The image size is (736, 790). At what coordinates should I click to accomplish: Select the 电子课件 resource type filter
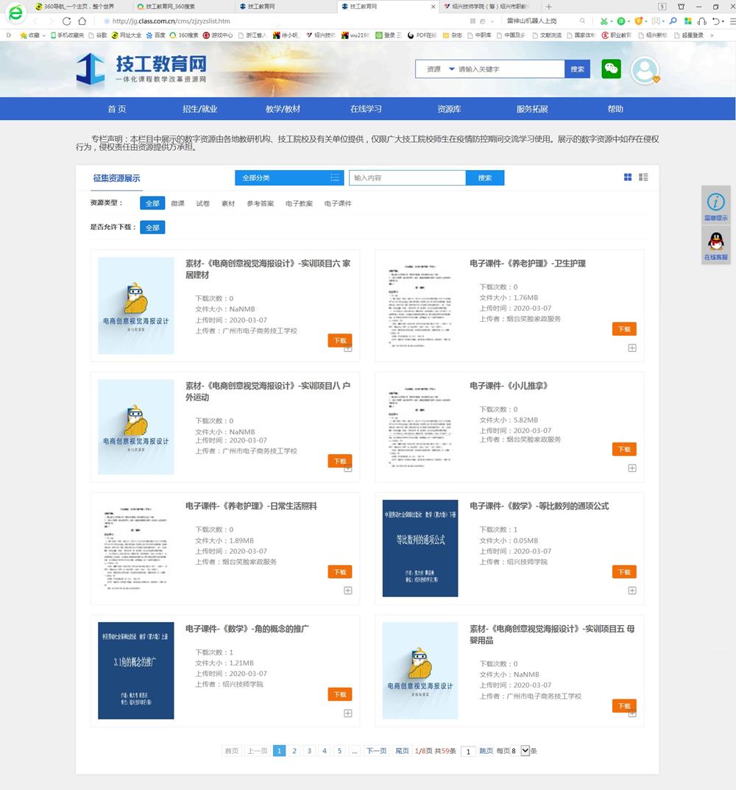tap(338, 204)
